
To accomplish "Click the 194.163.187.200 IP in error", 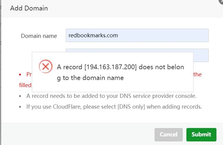I will coord(110,67).
